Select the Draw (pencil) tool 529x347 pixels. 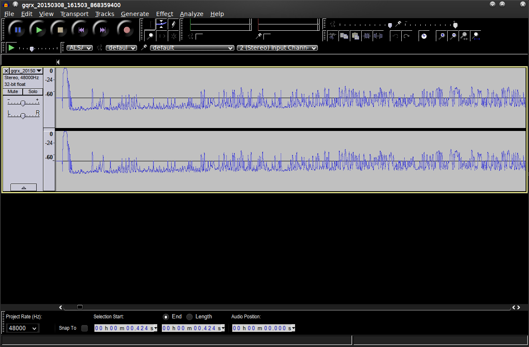(x=173, y=25)
